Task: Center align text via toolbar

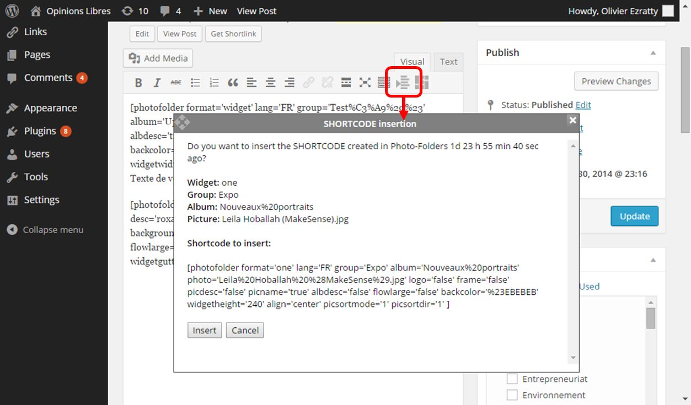Action: pos(270,83)
